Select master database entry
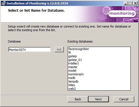139x107 pixels. click(73, 67)
